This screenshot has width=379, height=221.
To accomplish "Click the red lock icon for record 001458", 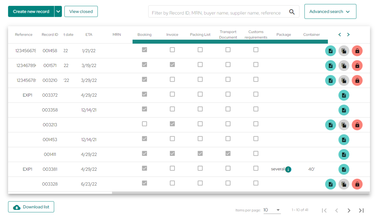I will (x=357, y=51).
